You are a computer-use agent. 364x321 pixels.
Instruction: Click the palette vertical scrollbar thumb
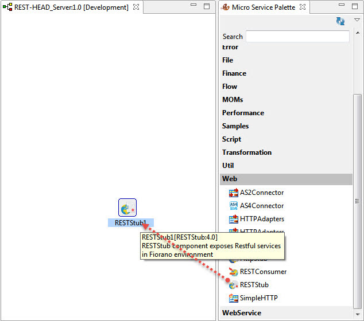tap(357, 201)
